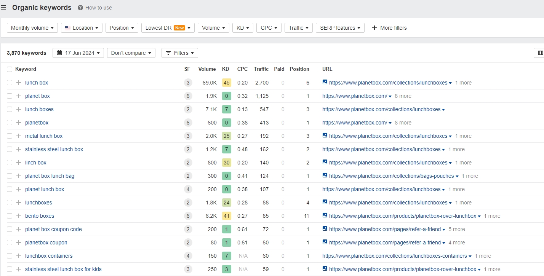Click the image icon in planetbox coupon row

coord(325,242)
